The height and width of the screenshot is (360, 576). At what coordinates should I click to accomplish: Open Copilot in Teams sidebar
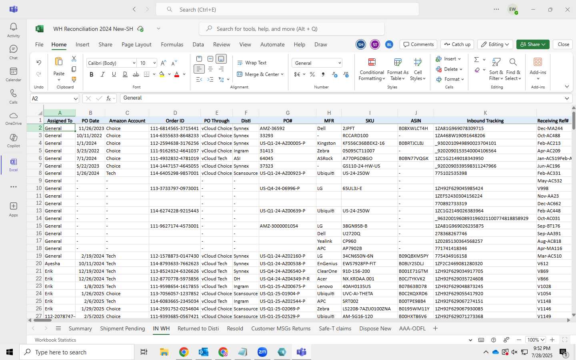[13, 140]
